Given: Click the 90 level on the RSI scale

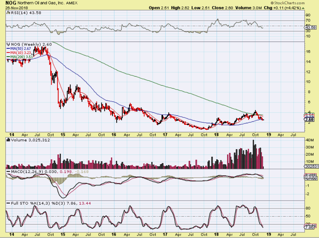Looking at the screenshot, I should (x=308, y=15).
